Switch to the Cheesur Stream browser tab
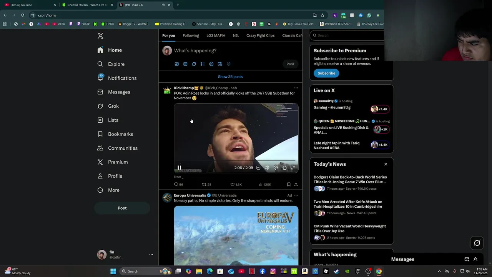The height and width of the screenshot is (277, 492). coord(88,5)
